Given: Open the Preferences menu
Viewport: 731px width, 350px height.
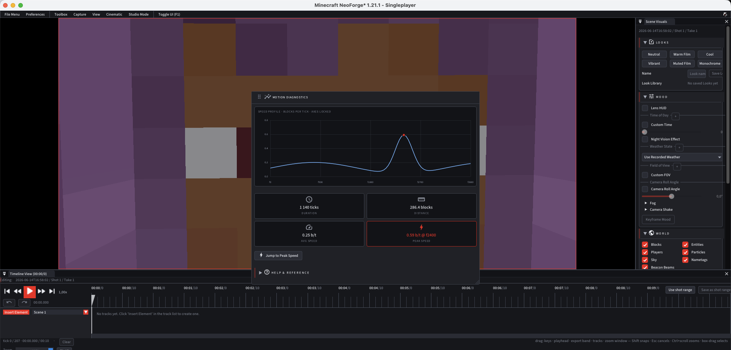Looking at the screenshot, I should [35, 14].
